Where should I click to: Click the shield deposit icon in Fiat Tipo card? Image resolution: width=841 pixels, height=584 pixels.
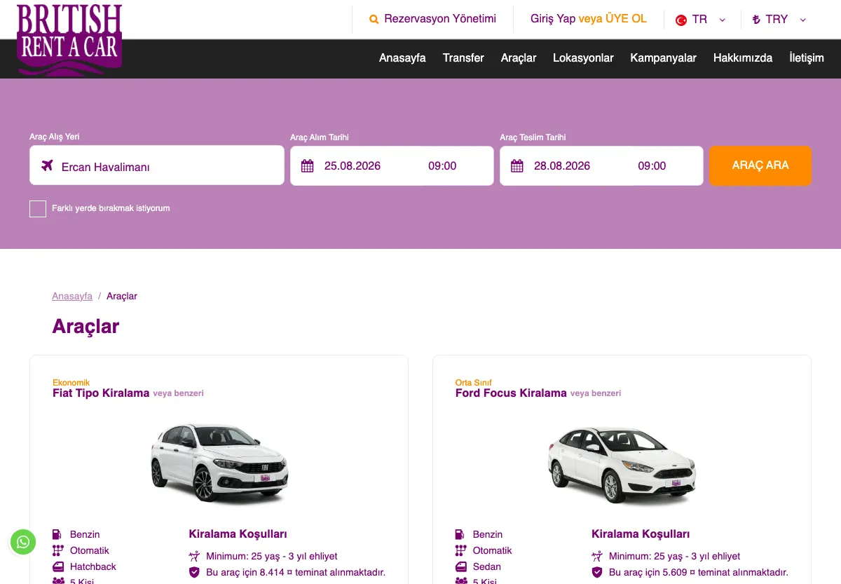coord(195,572)
